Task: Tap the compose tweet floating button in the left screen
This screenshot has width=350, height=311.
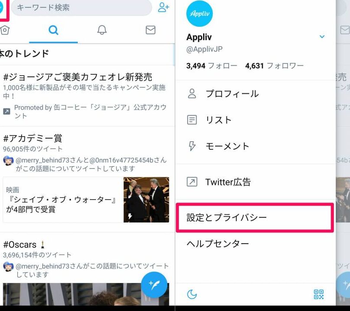Action: tap(154, 285)
